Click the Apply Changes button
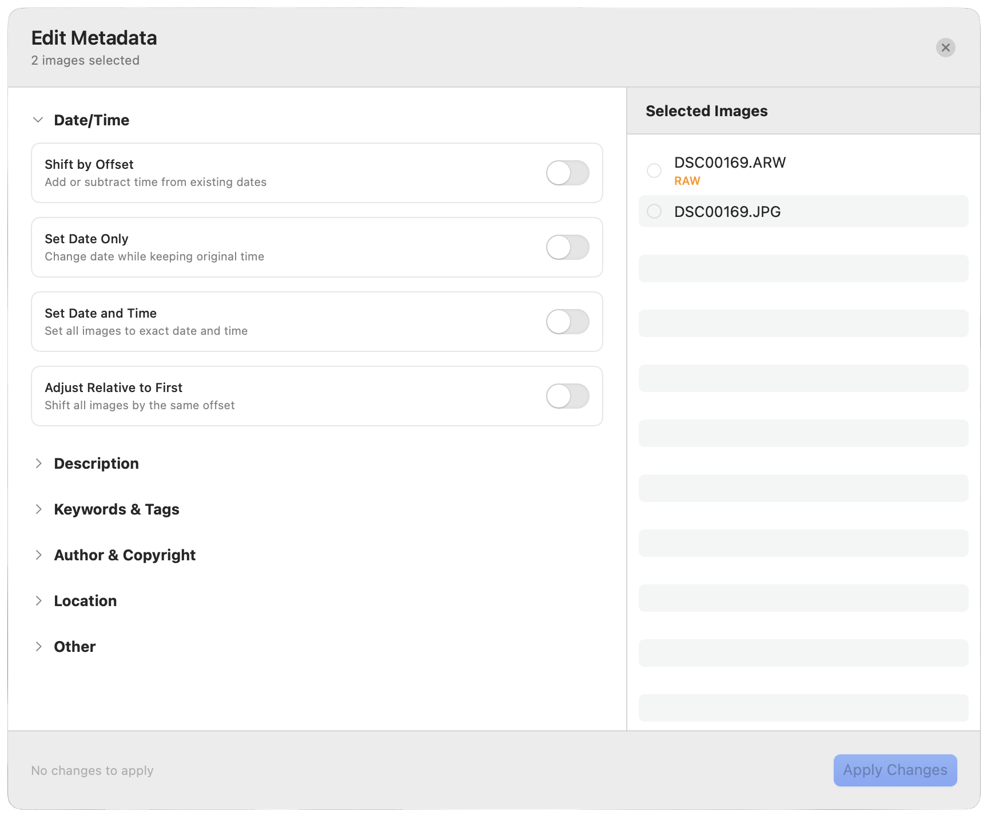This screenshot has width=987, height=815. point(895,770)
